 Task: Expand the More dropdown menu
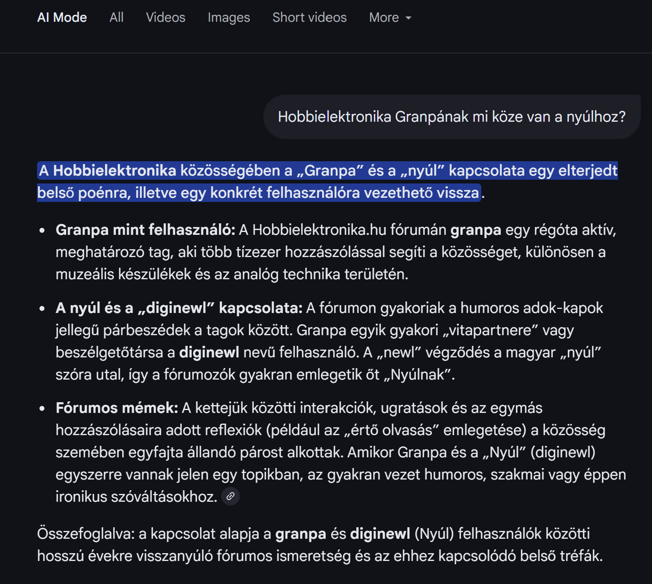390,17
